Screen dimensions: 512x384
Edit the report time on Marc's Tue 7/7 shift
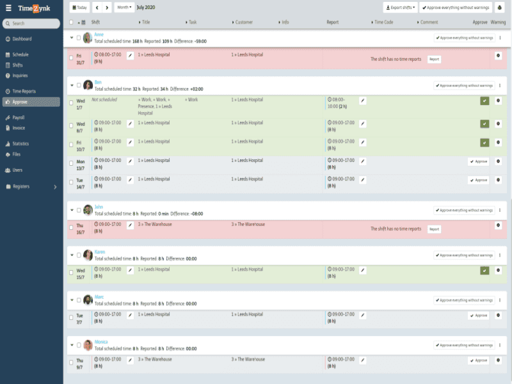362,315
